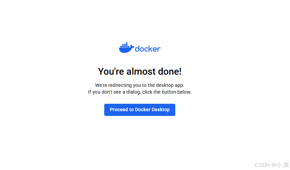Viewport: 290px width, 170px height.
Task: Click the letter "k" in docker wordmark
Action: tap(150, 49)
